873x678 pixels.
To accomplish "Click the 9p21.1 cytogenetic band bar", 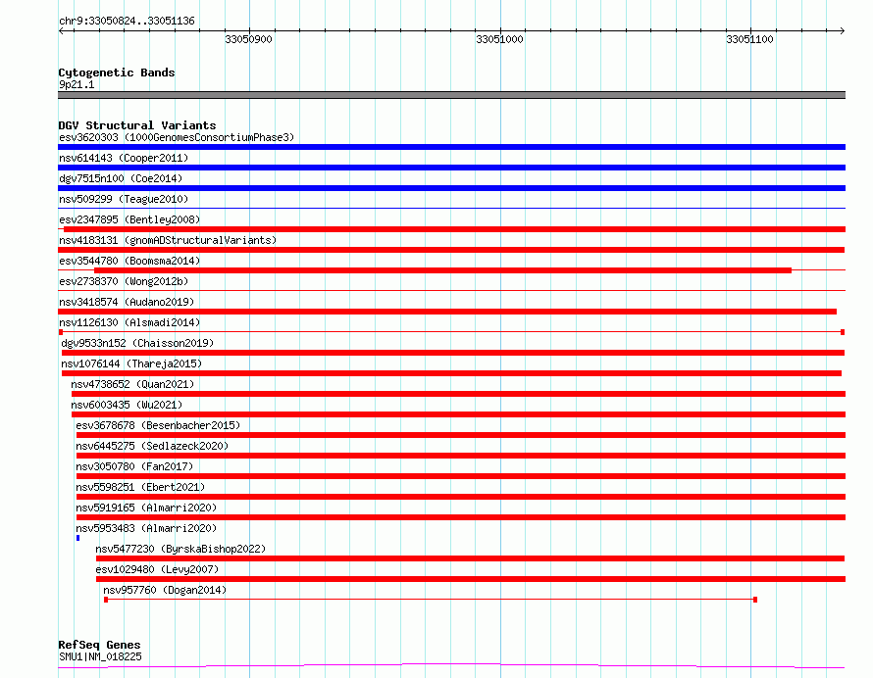I will (451, 95).
